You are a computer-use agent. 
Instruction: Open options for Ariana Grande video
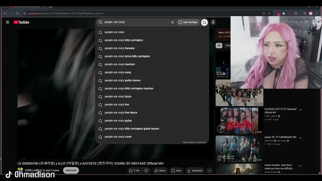coord(300,166)
